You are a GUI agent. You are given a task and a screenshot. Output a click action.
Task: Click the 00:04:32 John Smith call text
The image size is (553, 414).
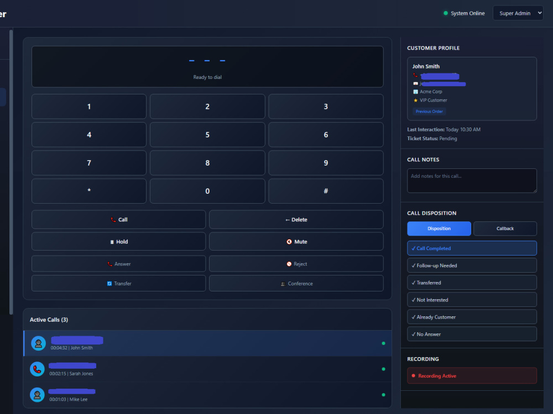tap(71, 348)
